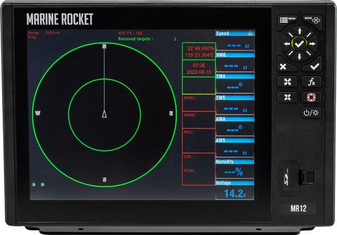Tap the "Received targets :" label

pos(135,39)
